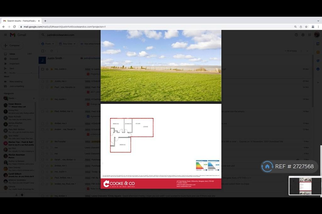This screenshot has height=214, width=322.
Task: Click the grass field preview image
Action: pyautogui.click(x=161, y=66)
